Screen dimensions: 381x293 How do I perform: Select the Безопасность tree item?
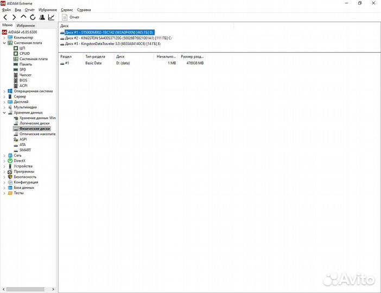(25, 177)
